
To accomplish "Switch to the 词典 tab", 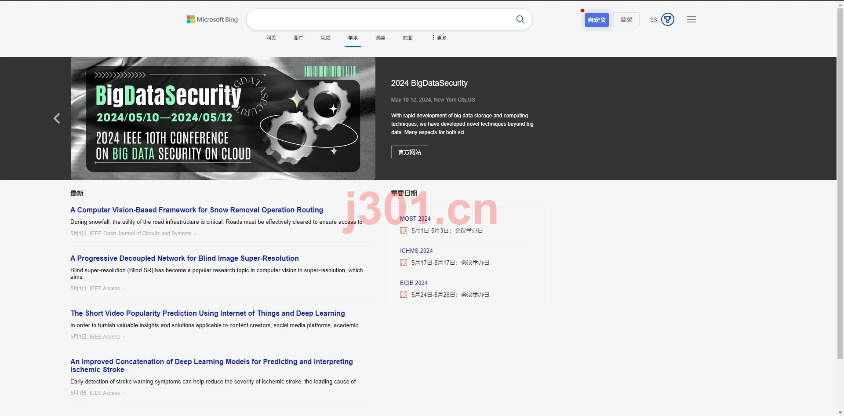I will [x=380, y=38].
